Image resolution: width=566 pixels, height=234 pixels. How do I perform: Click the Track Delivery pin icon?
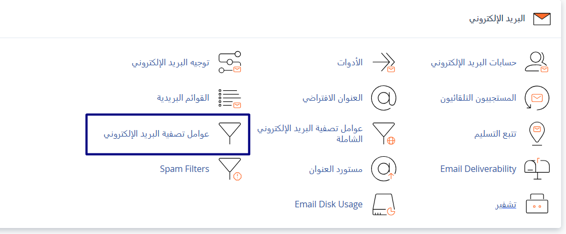[x=537, y=134]
